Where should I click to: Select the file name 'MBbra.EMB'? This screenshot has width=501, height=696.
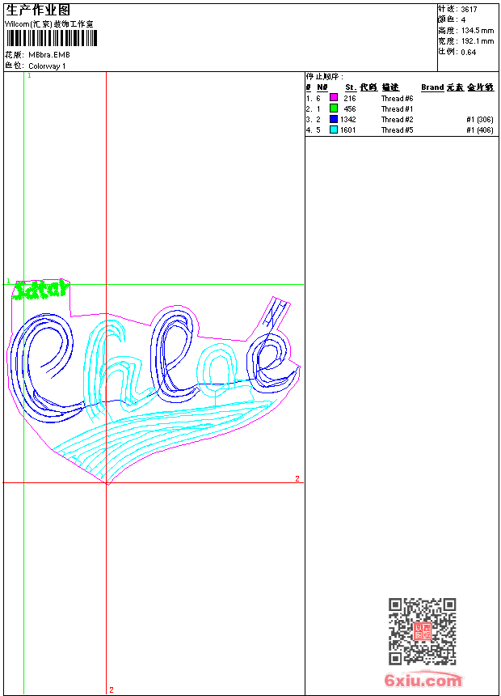point(48,55)
